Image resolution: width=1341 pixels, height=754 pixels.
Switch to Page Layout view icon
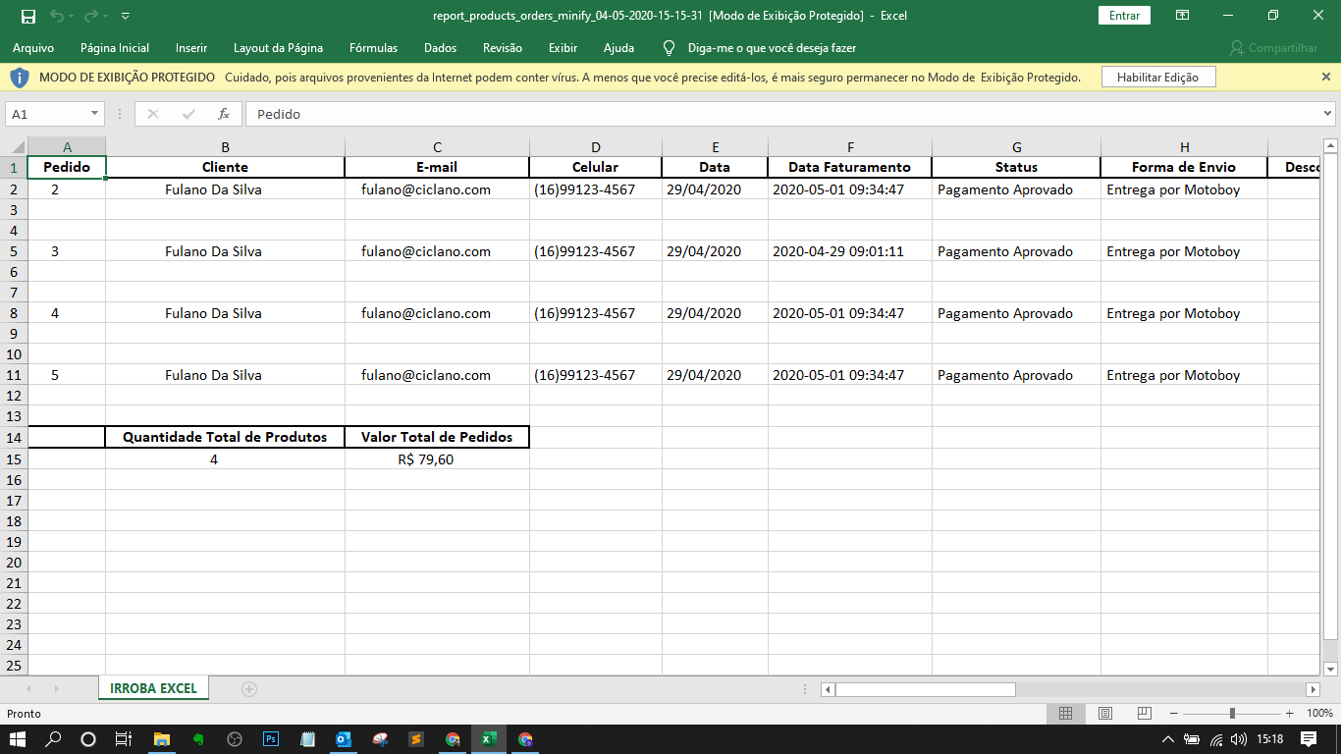(1105, 713)
